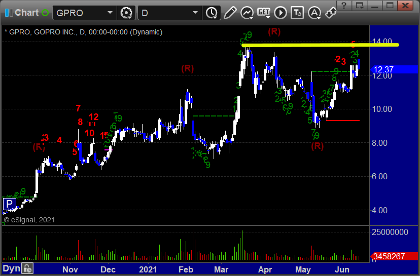Click the red 7 countdown number
Viewport: 420px width, 276px height.
[x=78, y=108]
